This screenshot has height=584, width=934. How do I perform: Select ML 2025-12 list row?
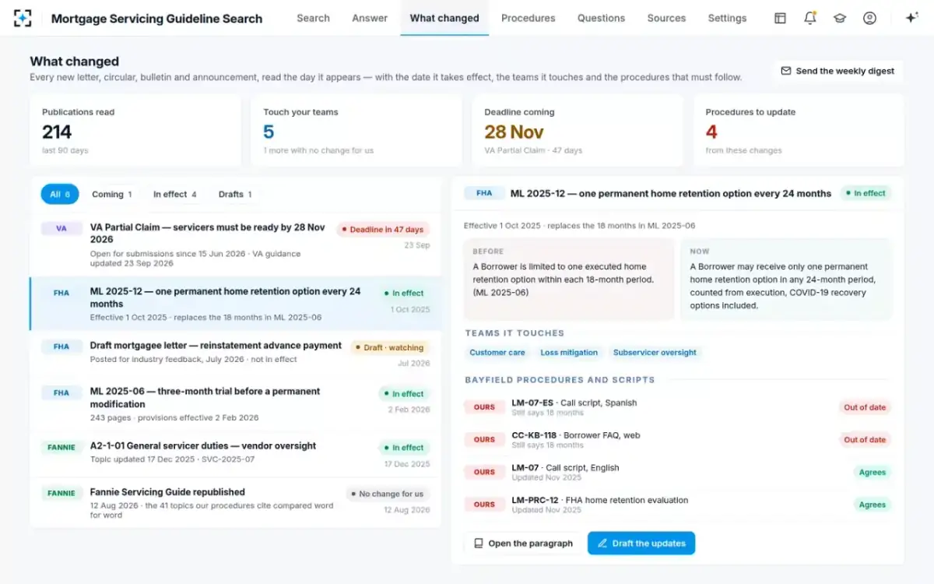pyautogui.click(x=236, y=304)
